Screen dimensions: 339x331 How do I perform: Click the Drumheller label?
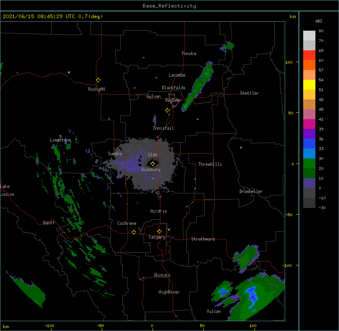click(251, 191)
